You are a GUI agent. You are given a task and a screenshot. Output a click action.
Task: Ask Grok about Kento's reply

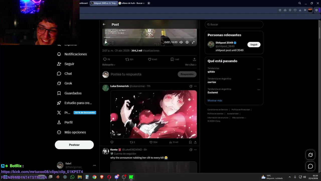pyautogui.click(x=191, y=150)
